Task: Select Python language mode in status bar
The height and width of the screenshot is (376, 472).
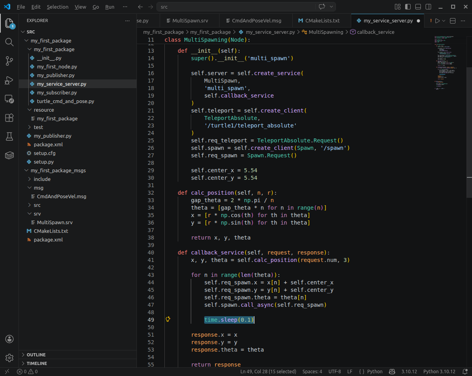Action: [x=374, y=372]
